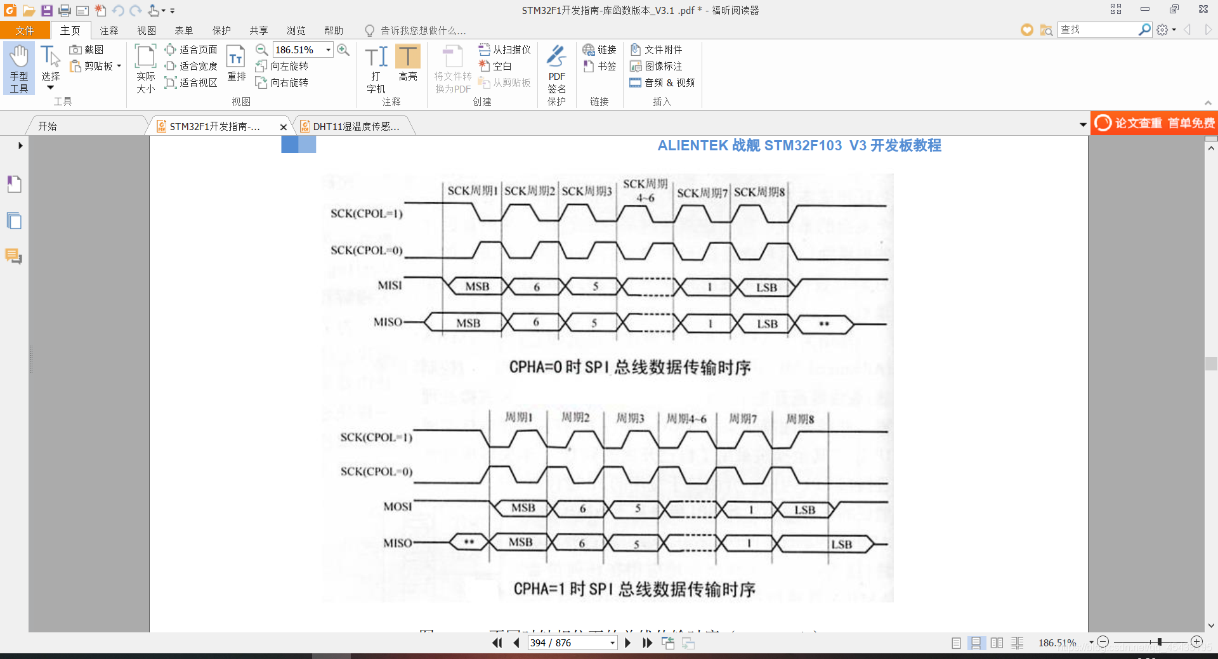Open the File (文件) menu

[25, 30]
